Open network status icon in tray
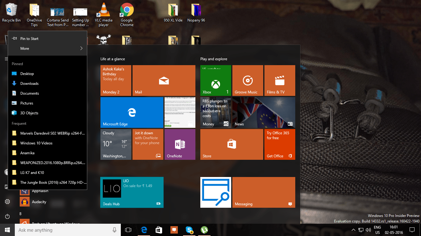 (361, 230)
